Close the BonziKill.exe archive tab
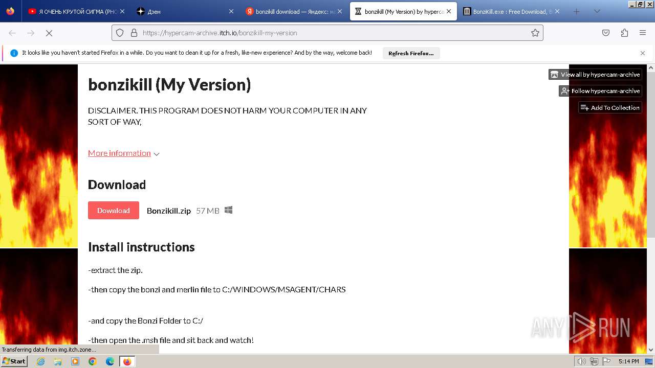The image size is (655, 368). 557,11
